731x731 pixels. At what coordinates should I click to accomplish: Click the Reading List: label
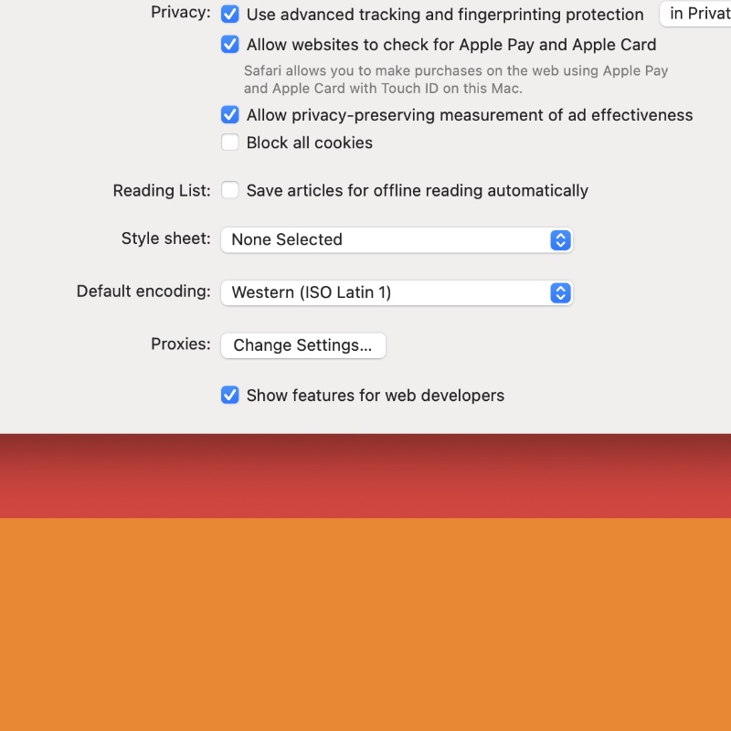click(161, 190)
